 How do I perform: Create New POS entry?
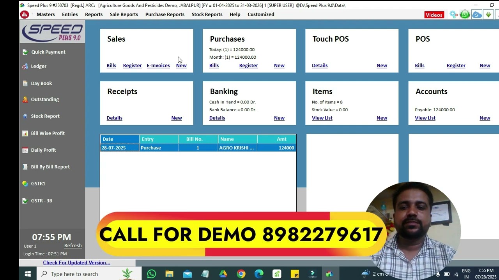(485, 65)
